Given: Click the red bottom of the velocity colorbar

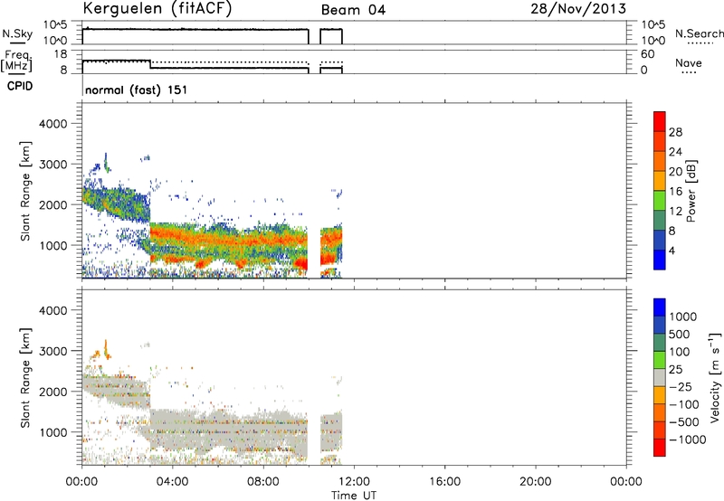Looking at the screenshot, I should point(660,448).
